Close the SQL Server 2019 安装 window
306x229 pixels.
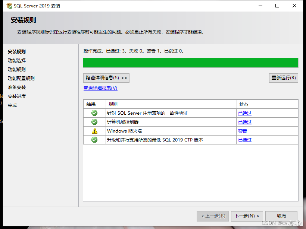tap(294, 6)
